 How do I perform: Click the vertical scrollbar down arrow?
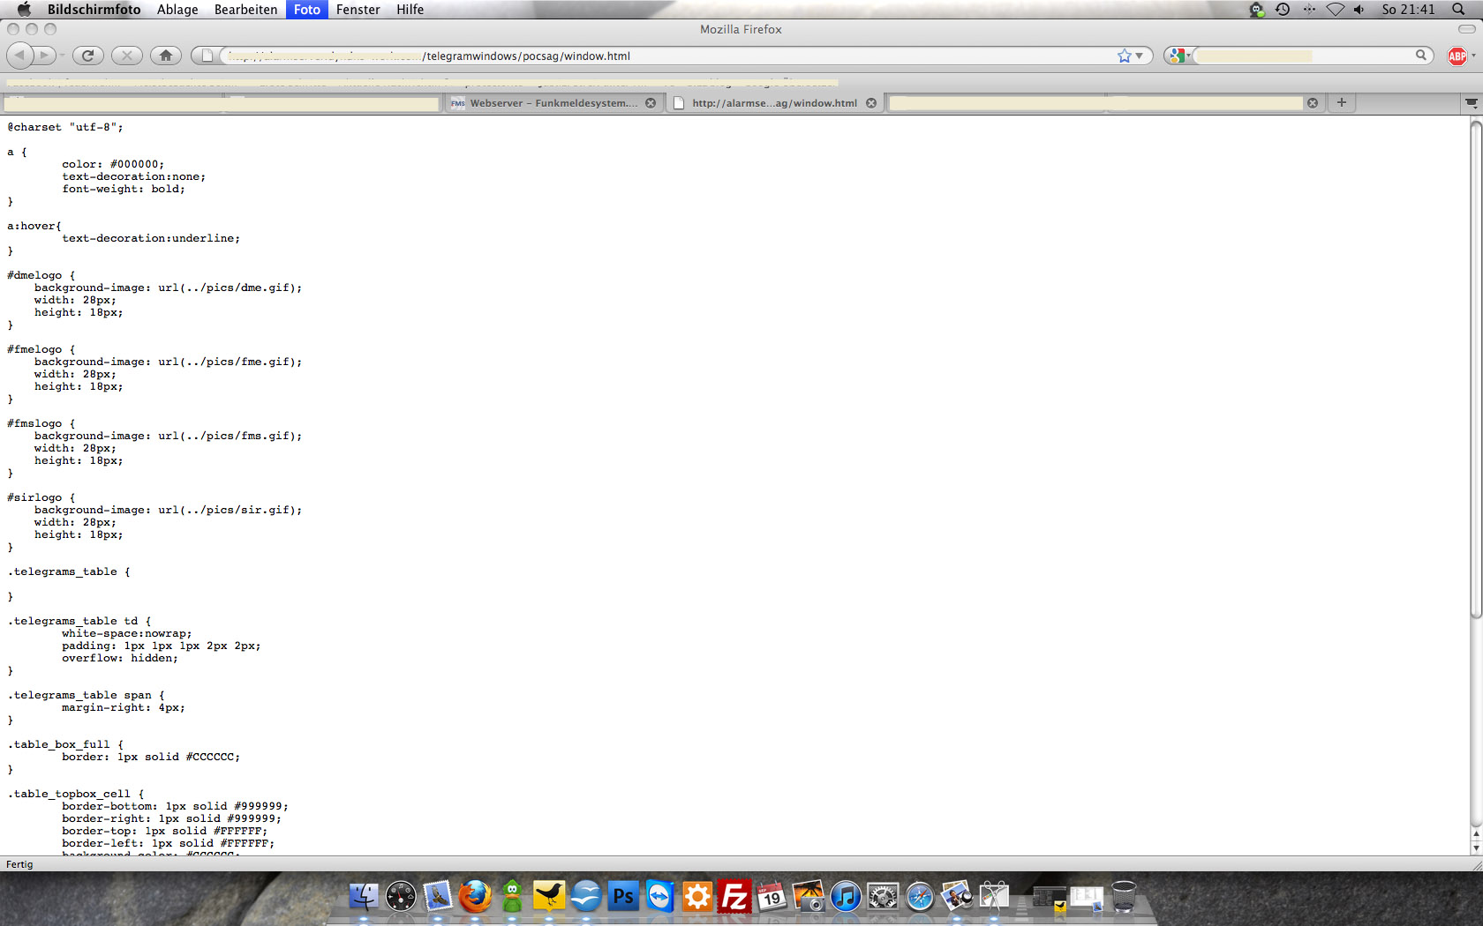click(1475, 848)
